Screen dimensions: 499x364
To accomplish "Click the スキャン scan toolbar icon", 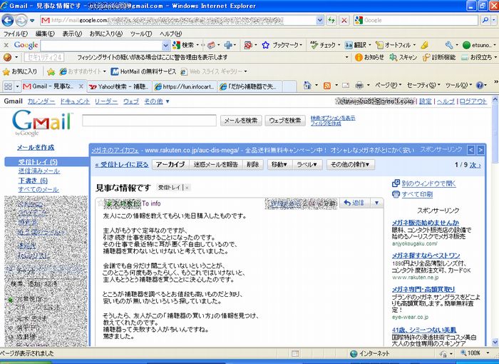I will coord(393,57).
